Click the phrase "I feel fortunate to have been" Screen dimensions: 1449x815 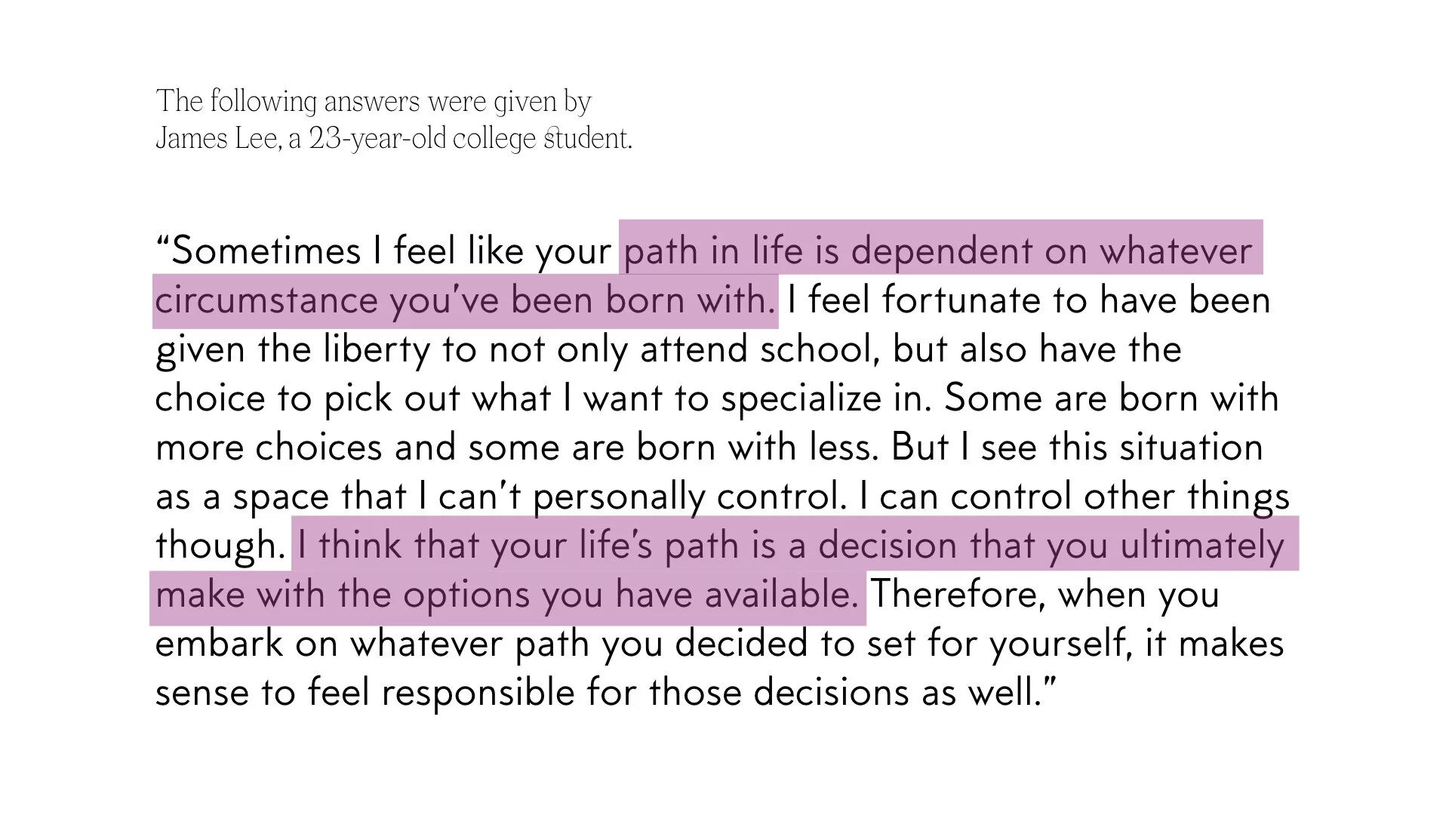pyautogui.click(x=1029, y=300)
